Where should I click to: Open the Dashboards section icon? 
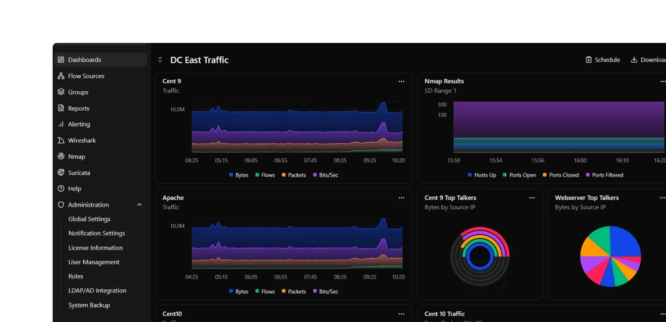tap(60, 60)
